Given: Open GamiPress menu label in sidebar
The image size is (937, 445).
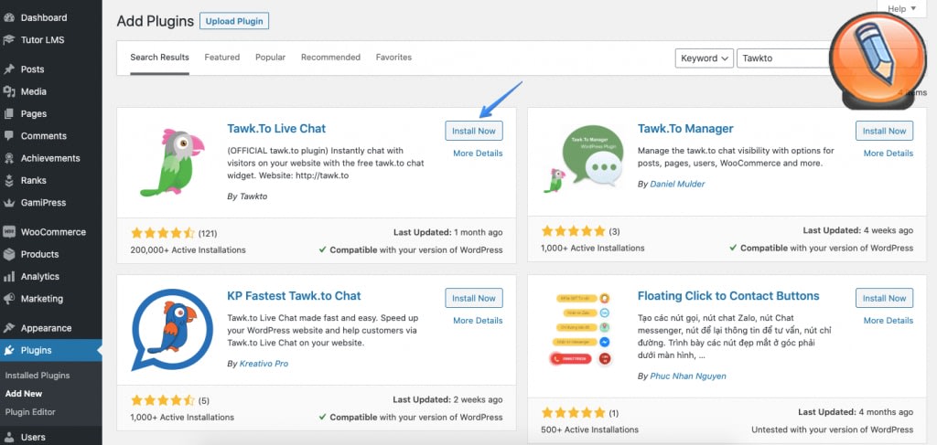Looking at the screenshot, I should (44, 202).
